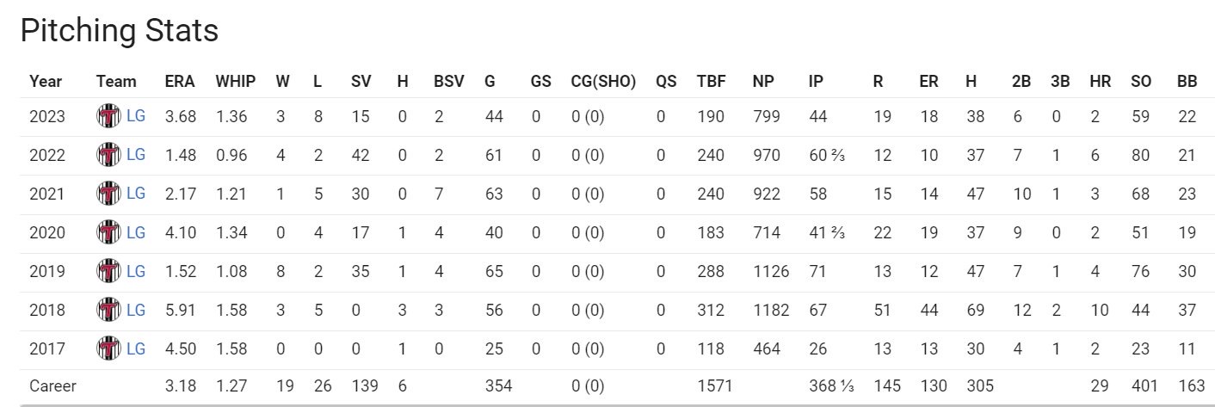Click the IP column header

pos(816,82)
